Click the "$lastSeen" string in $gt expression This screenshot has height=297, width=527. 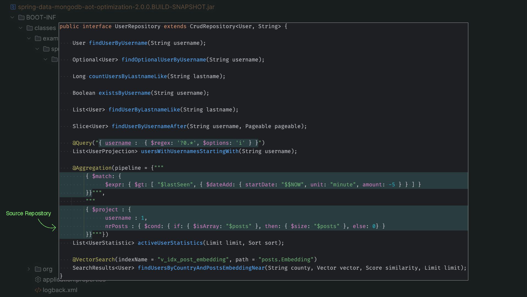point(175,185)
